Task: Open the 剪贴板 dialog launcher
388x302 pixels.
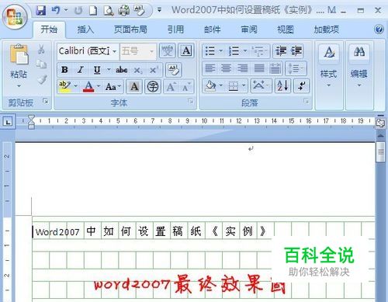Action: 46,102
